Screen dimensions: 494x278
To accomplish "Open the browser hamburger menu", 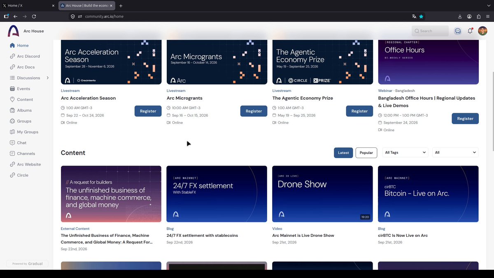I will [488, 16].
